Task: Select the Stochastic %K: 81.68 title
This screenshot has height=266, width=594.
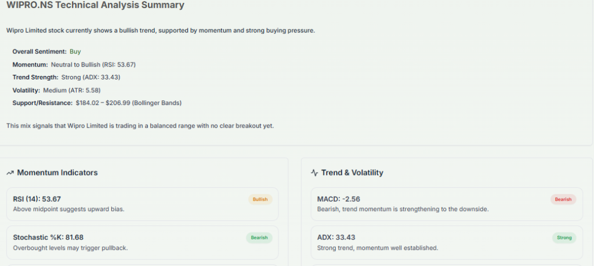Action: [48, 237]
